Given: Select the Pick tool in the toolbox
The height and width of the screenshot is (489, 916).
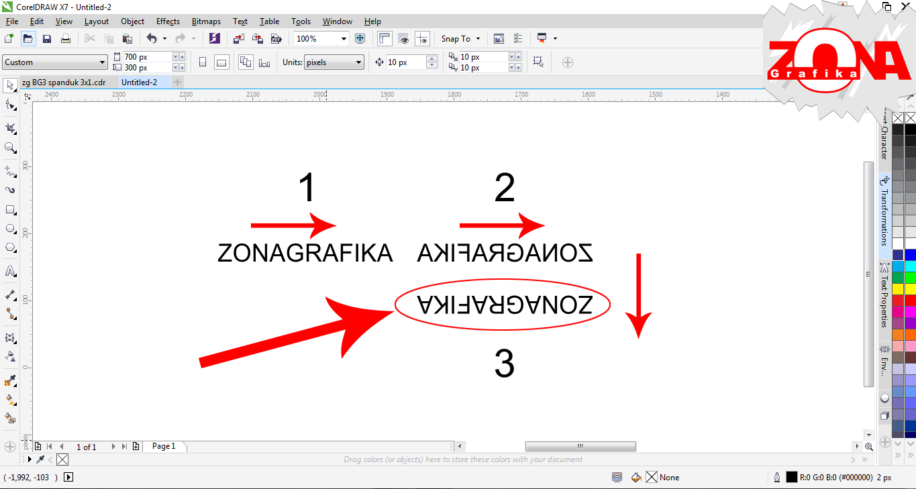Looking at the screenshot, I should [x=10, y=85].
